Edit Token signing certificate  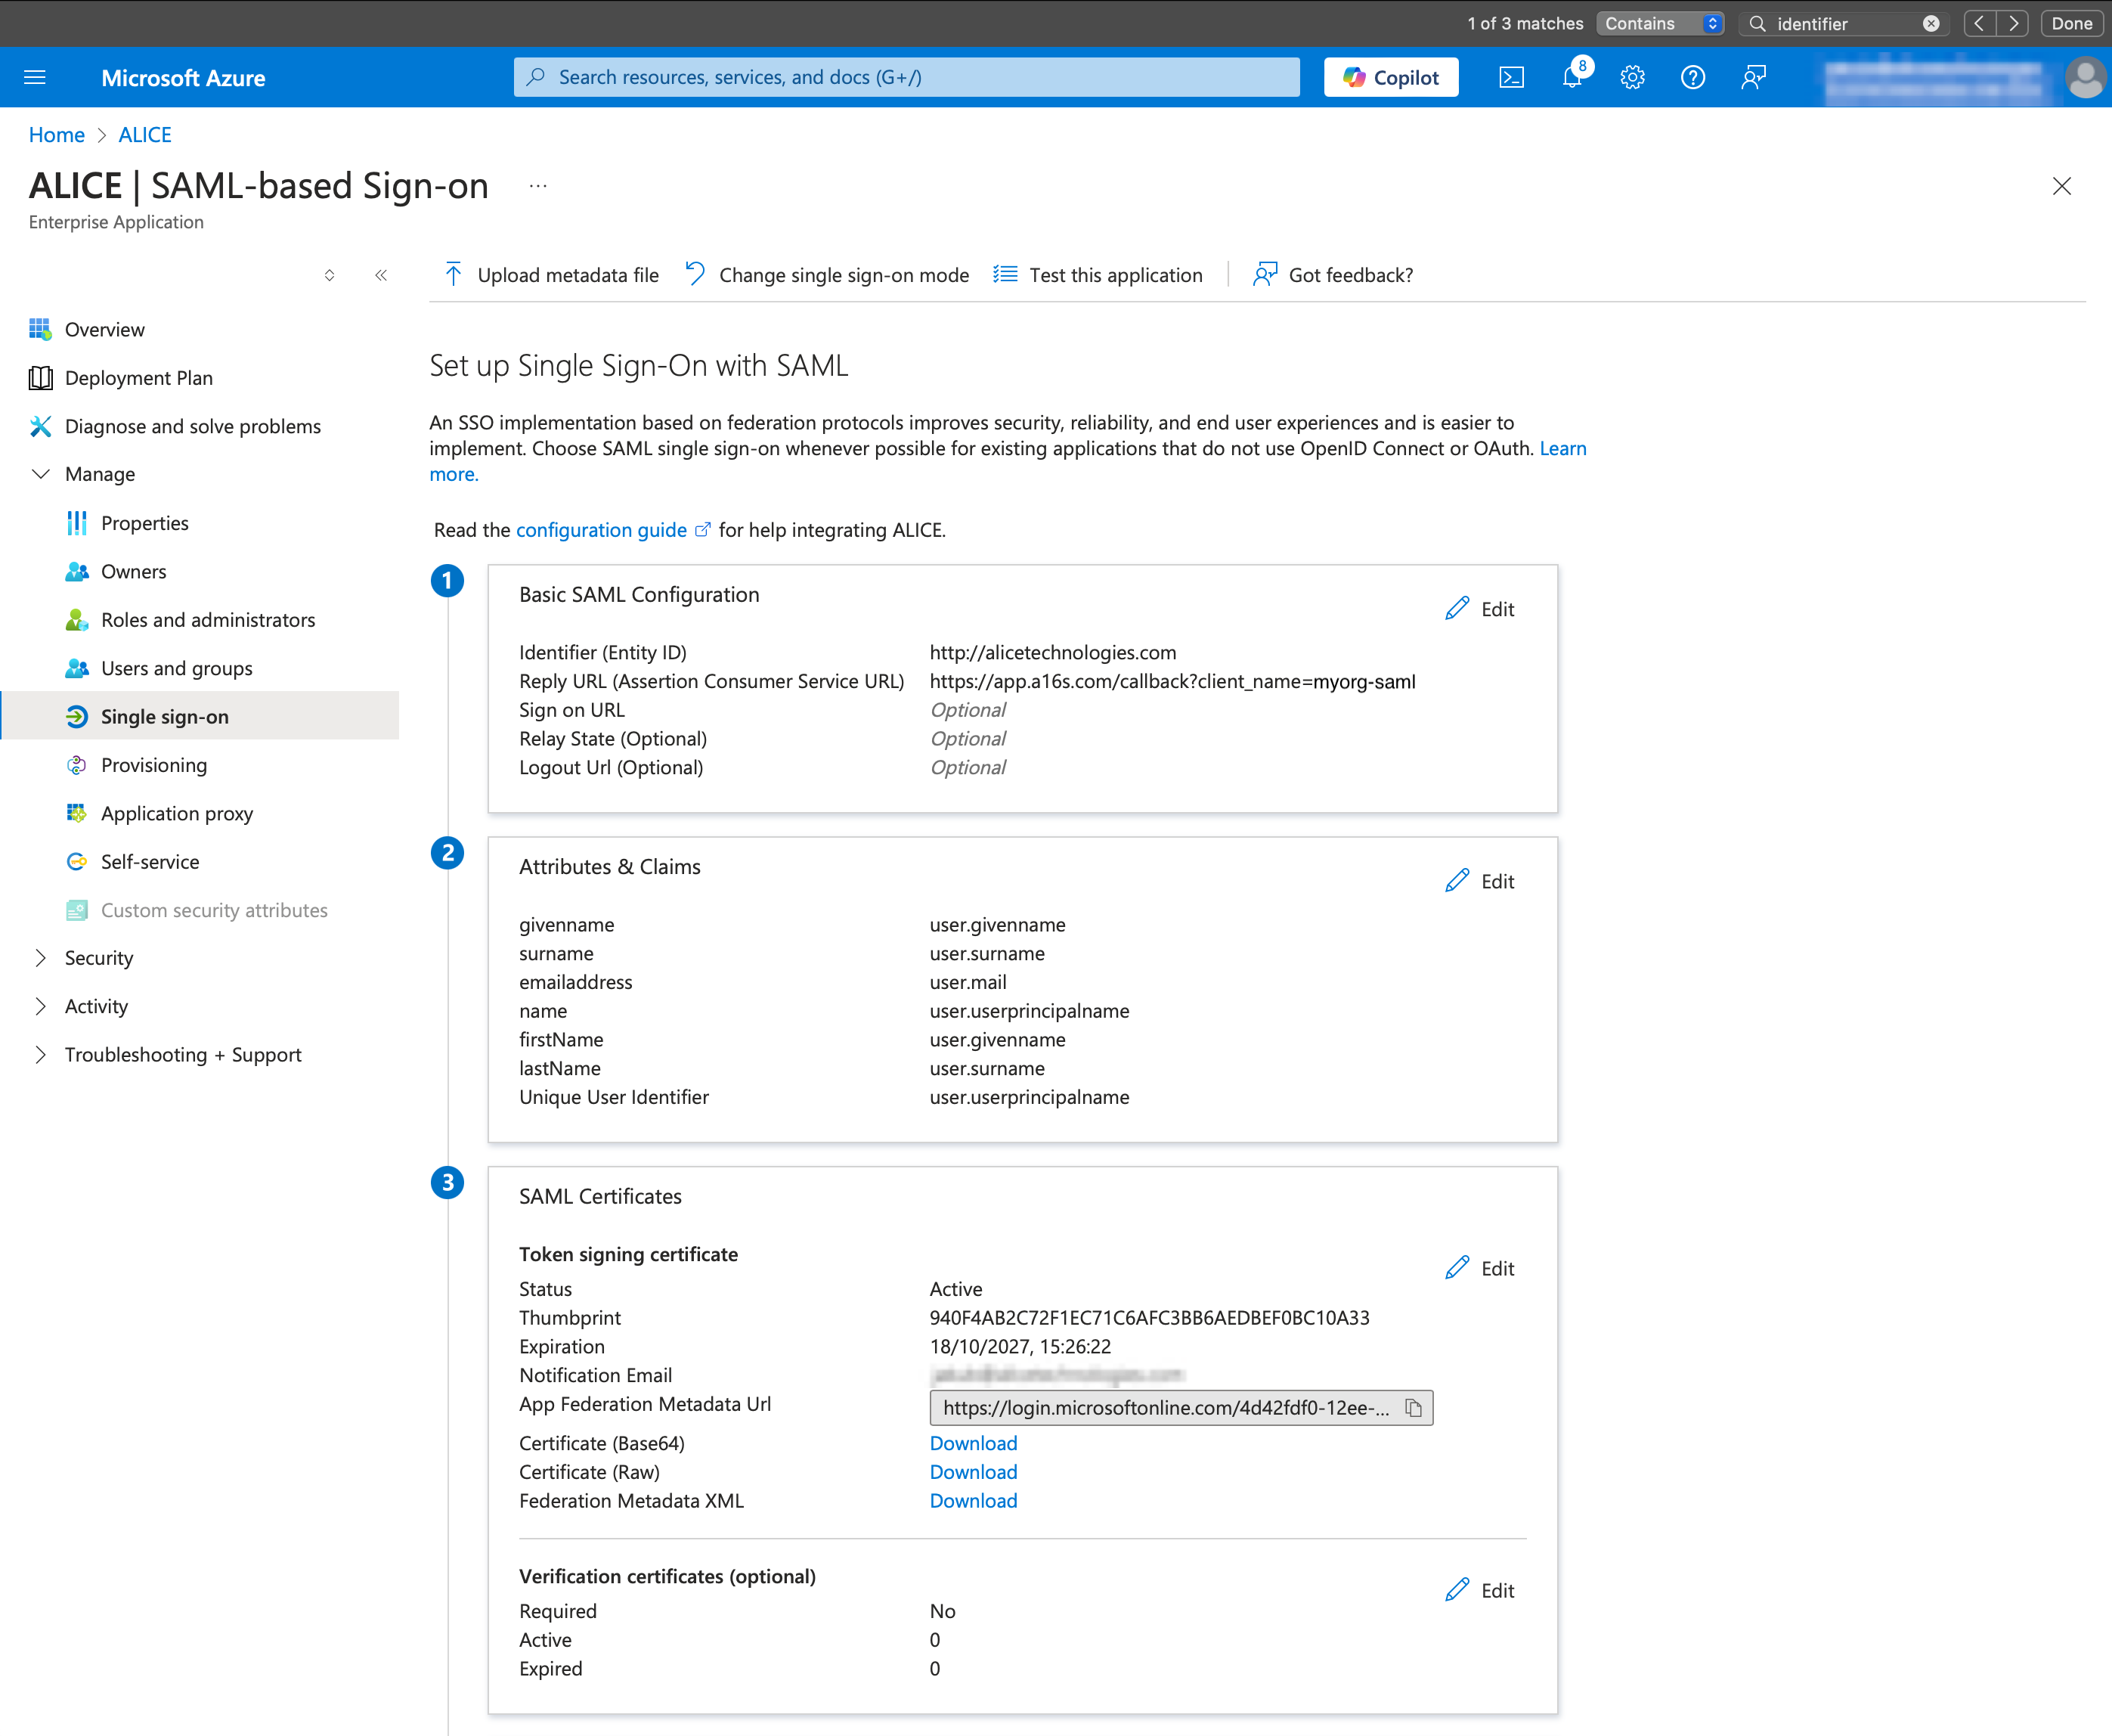pyautogui.click(x=1480, y=1268)
